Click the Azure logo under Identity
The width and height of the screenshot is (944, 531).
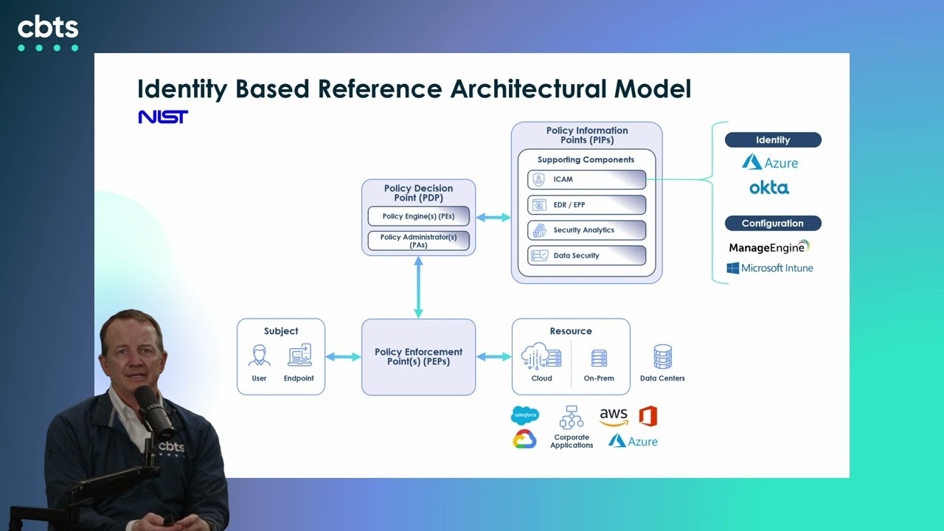pos(770,162)
